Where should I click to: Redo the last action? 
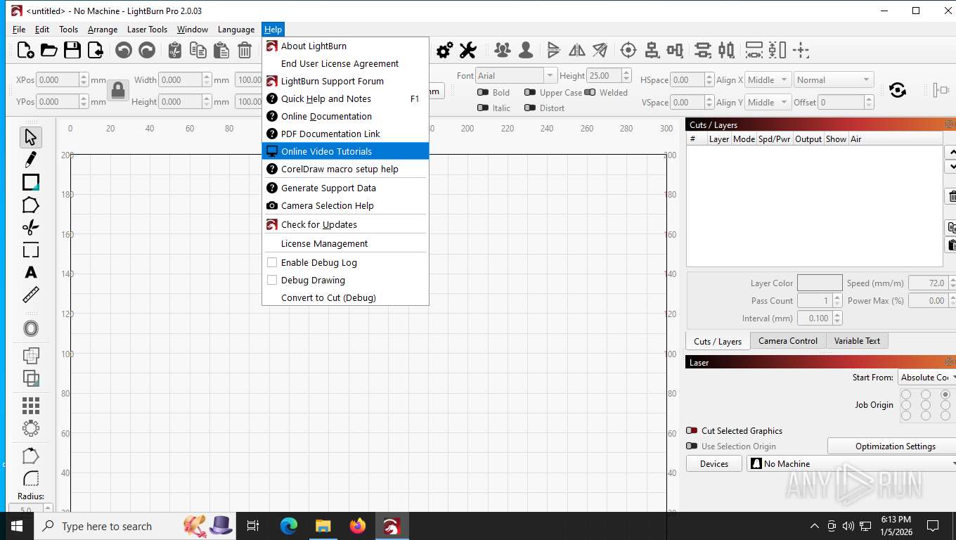click(x=147, y=50)
